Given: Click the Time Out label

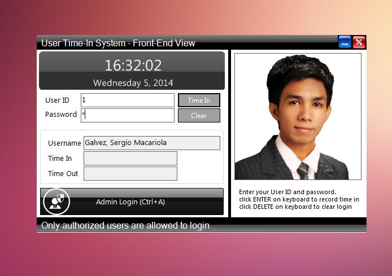Looking at the screenshot, I should pyautogui.click(x=63, y=174).
